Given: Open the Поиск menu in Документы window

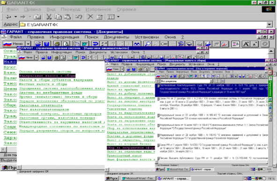Looking at the screenshot, I should pos(91,37).
